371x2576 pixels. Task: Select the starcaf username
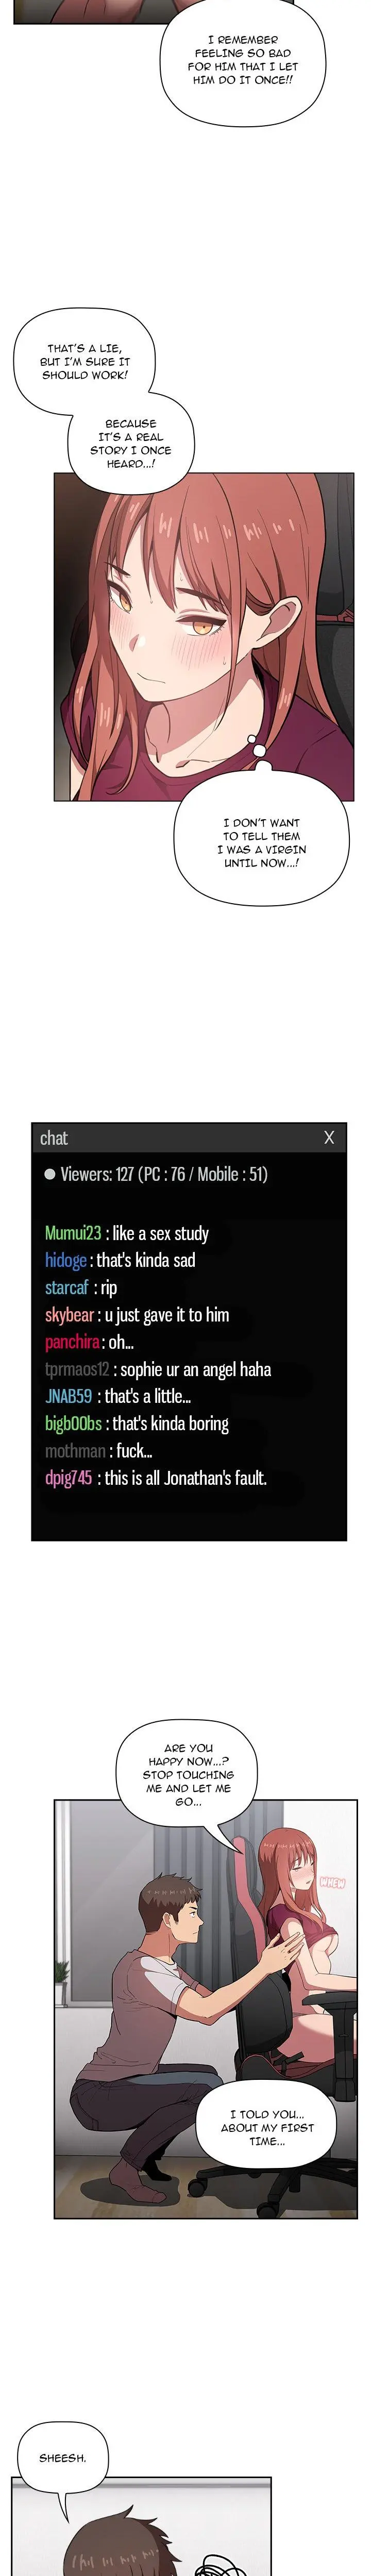click(67, 1288)
